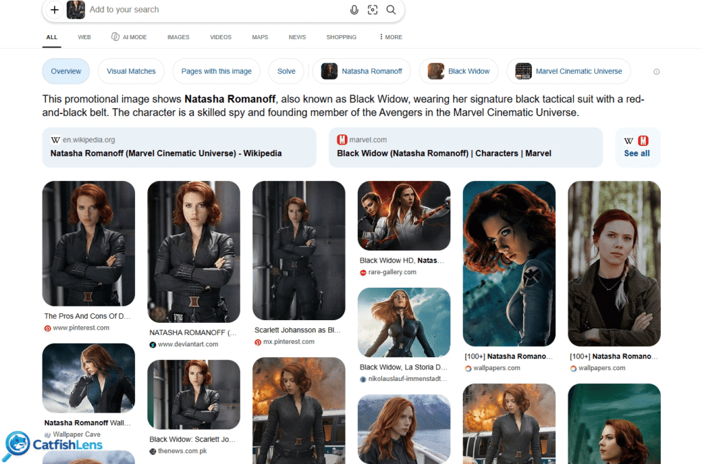Click the 'Black Widow: Scarlett Jo...' title text

pos(193,439)
